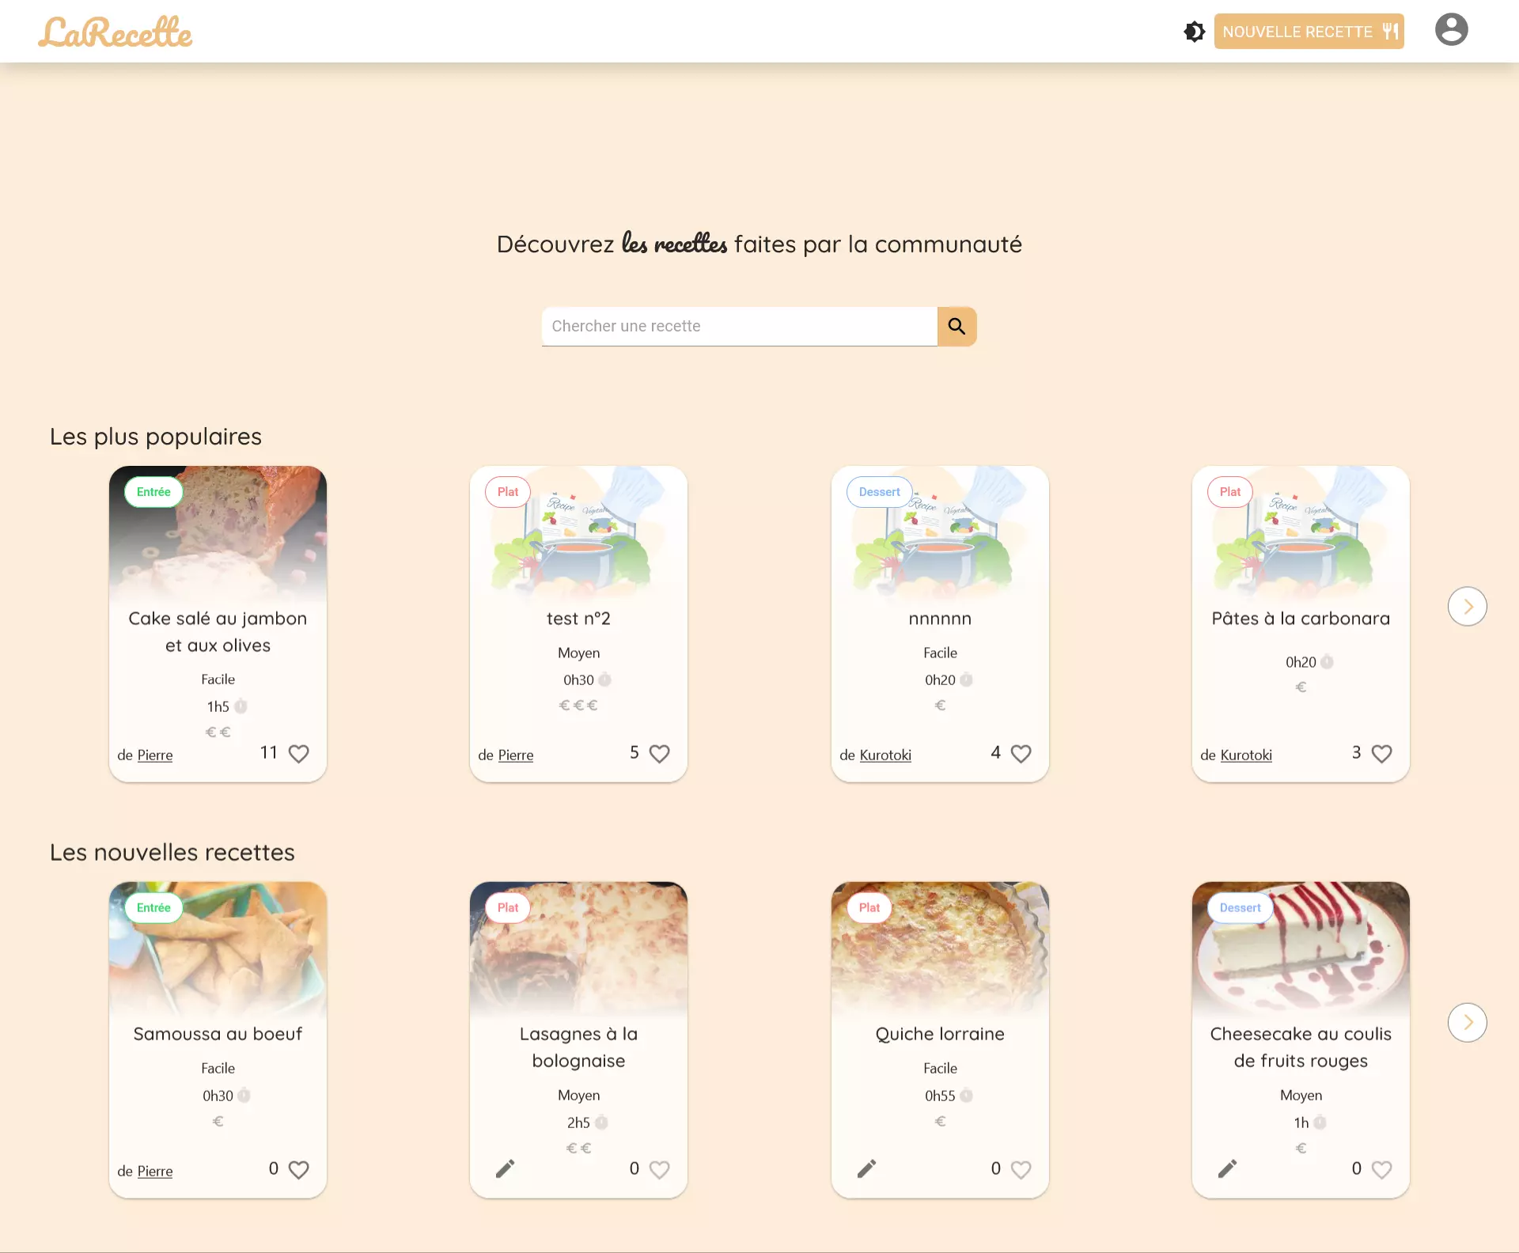Like the nnnnnn recipe heart
The image size is (1519, 1253).
pyautogui.click(x=1020, y=754)
